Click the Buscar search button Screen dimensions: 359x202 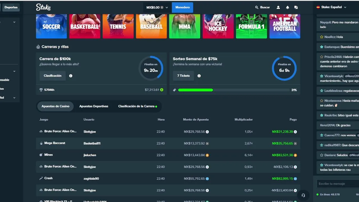pos(263,8)
